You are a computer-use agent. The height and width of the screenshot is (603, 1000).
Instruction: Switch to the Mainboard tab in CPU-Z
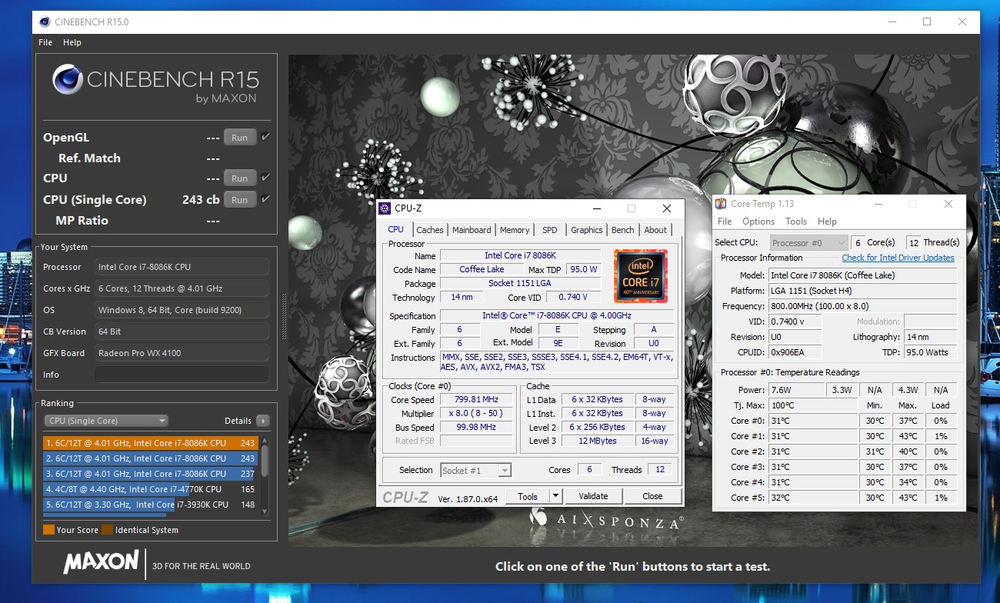tap(472, 230)
